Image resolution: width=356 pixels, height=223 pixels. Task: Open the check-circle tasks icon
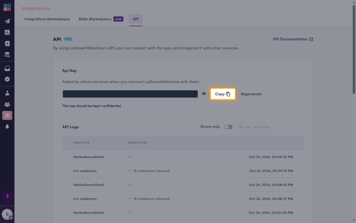point(7,79)
